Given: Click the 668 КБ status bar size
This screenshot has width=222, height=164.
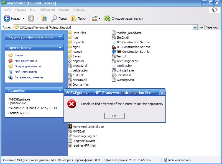Looking at the screenshot, I should tap(146, 160).
